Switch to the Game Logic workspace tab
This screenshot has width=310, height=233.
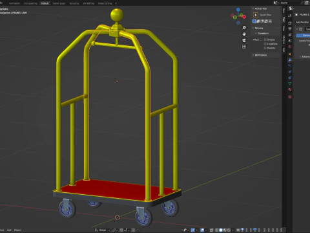tap(59, 3)
